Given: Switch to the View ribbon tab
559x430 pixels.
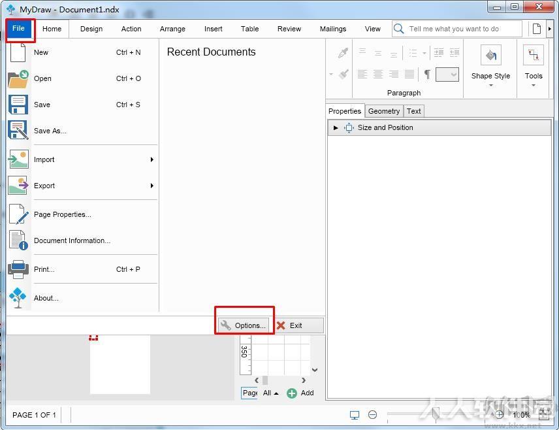Looking at the screenshot, I should 372,29.
